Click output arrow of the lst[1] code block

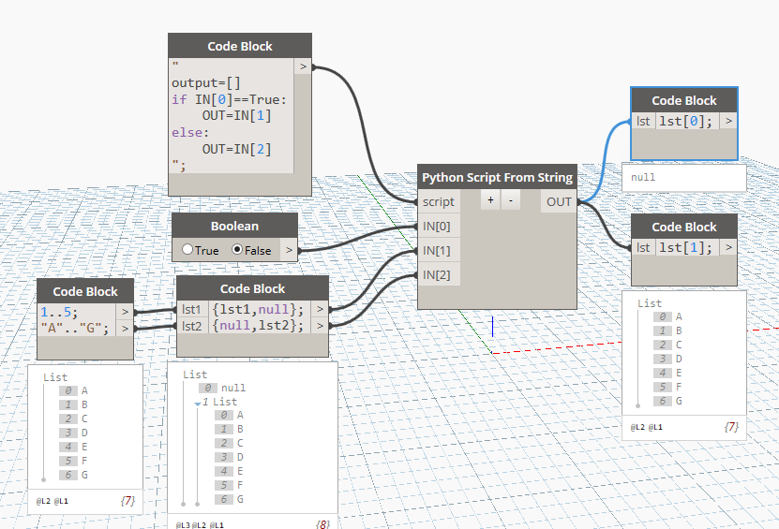(x=728, y=247)
